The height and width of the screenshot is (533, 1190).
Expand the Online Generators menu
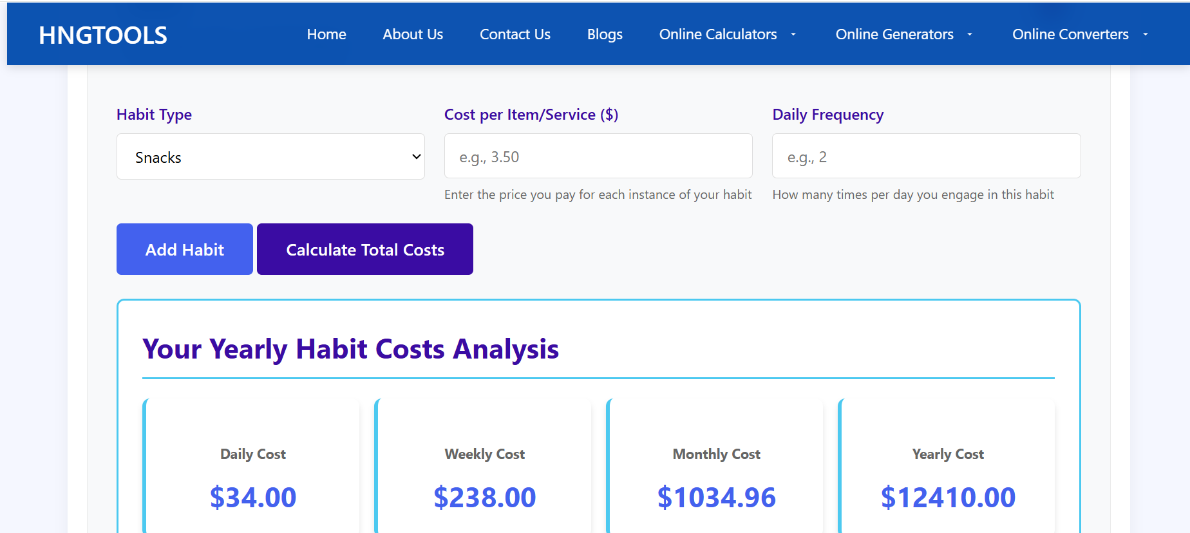(894, 34)
